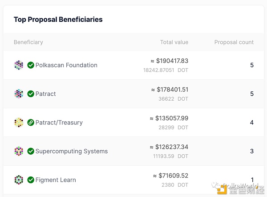
Task: Click the Top Proposal Beneficiaries heading
Action: tap(58, 20)
